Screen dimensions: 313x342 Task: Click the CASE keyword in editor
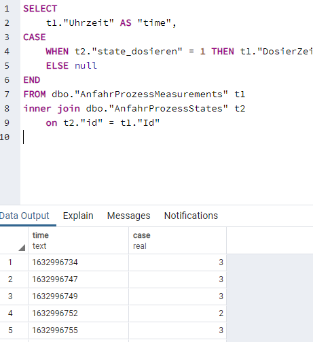tap(35, 37)
